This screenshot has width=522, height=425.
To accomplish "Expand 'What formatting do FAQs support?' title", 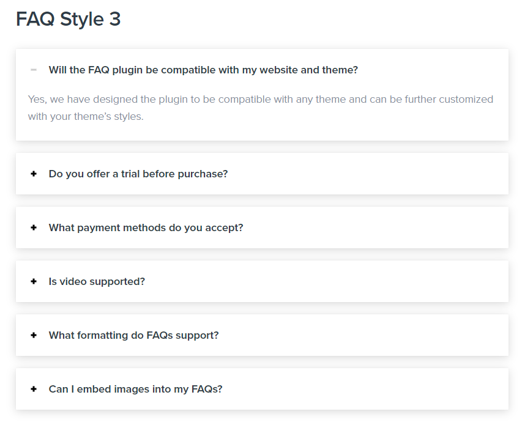I will point(134,335).
